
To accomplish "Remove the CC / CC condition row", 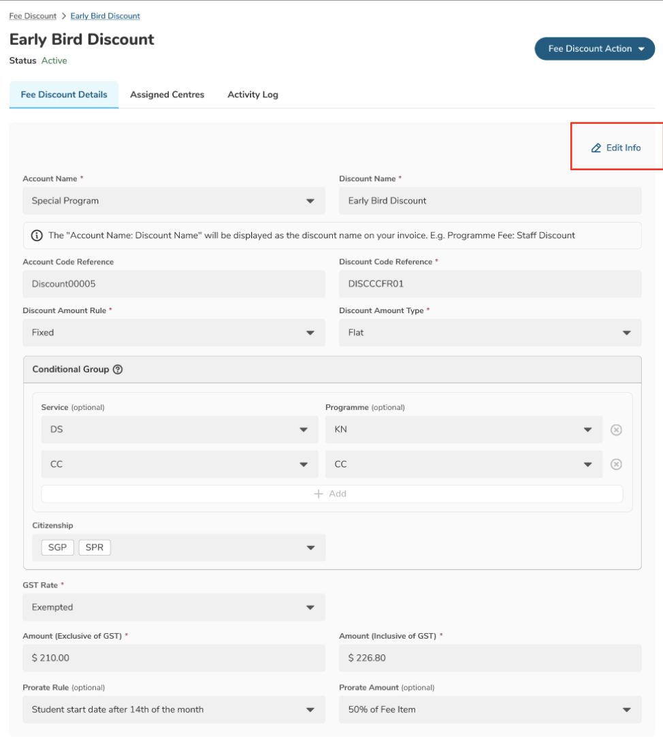I will pos(616,464).
